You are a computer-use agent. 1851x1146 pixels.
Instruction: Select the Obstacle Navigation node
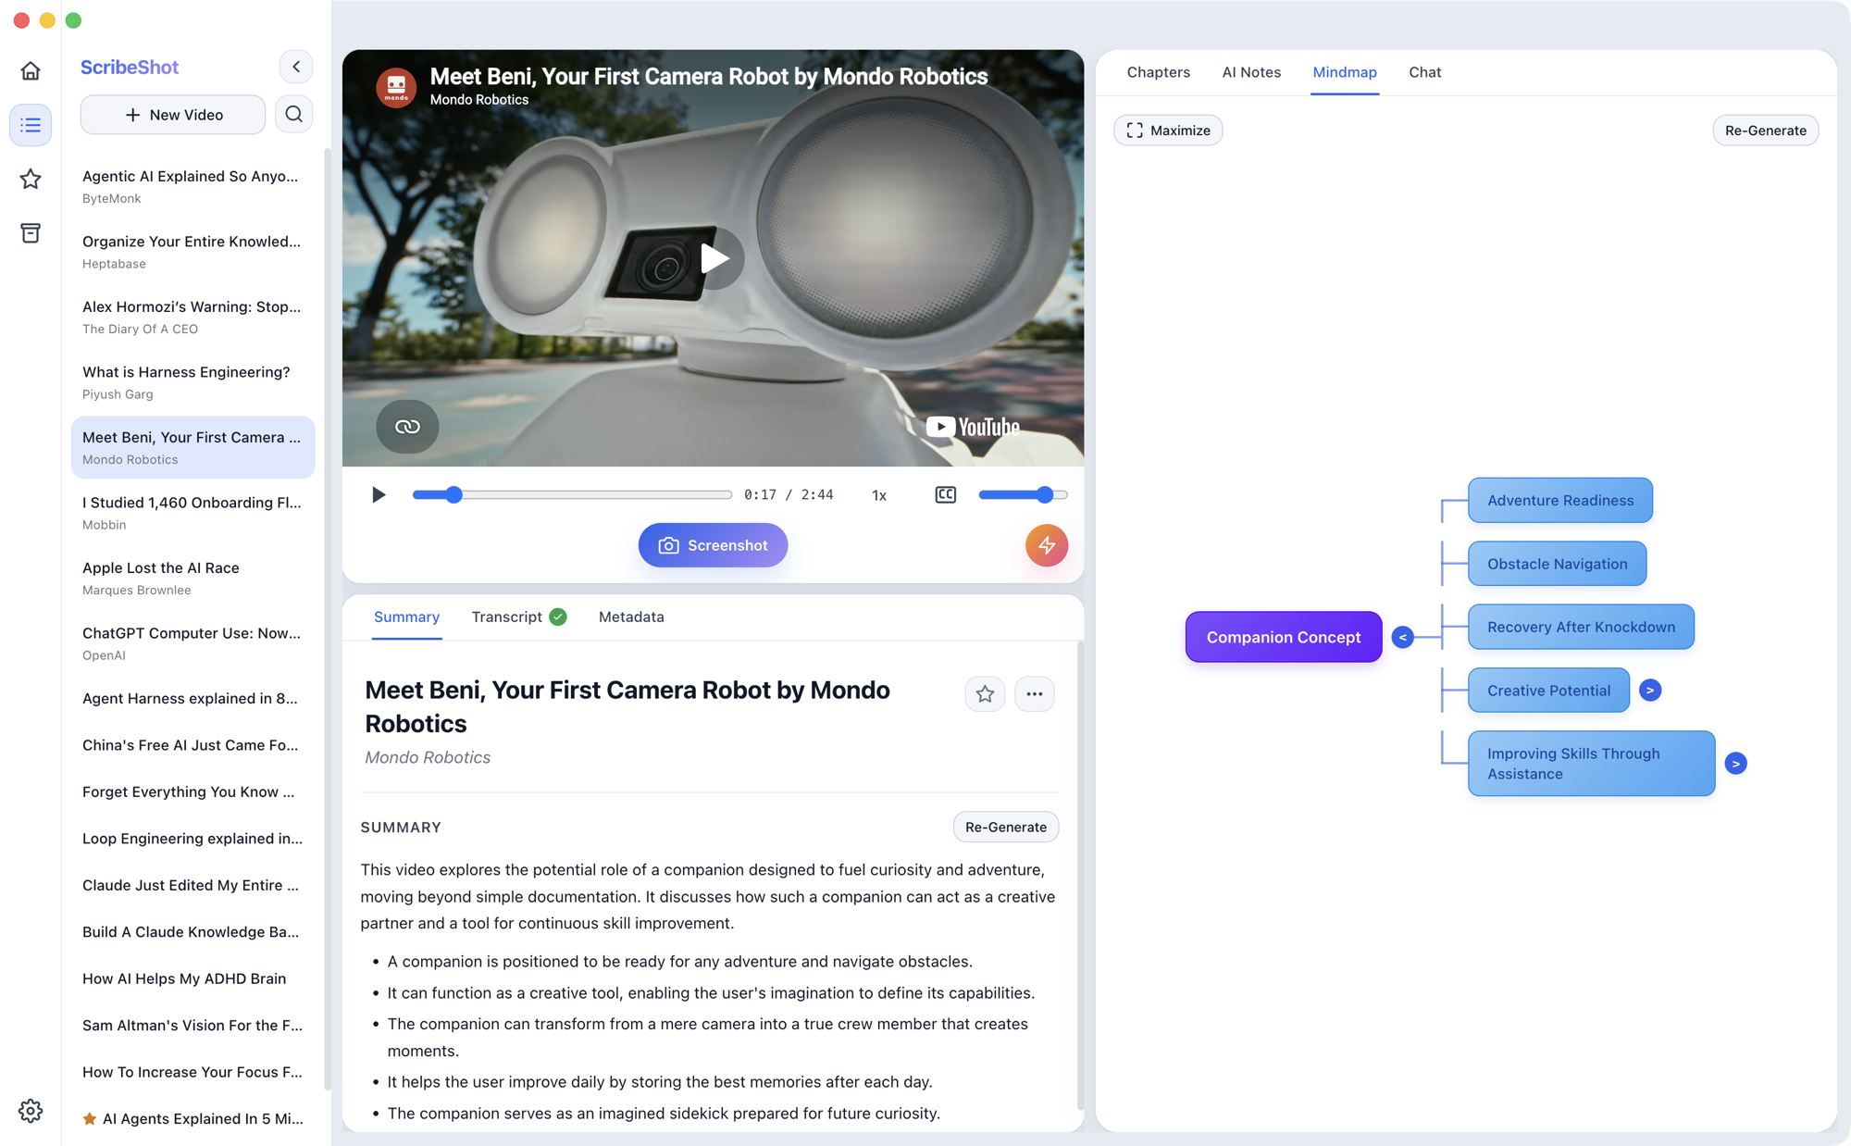click(1557, 564)
